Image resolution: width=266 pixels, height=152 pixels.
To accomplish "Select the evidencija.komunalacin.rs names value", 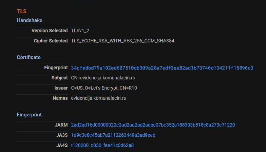I will [x=98, y=98].
